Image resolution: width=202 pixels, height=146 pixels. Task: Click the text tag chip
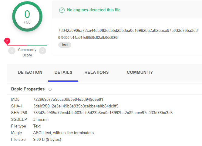click(65, 45)
